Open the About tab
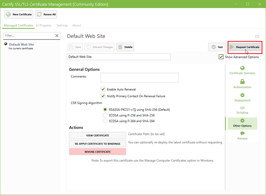 point(76,25)
